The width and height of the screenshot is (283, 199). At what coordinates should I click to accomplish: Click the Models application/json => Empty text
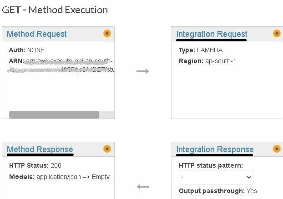click(60, 177)
